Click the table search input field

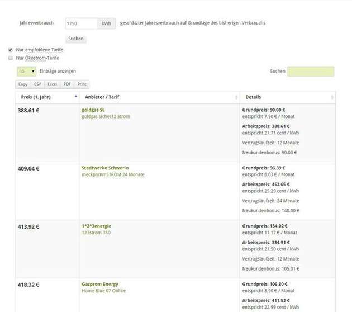point(311,72)
